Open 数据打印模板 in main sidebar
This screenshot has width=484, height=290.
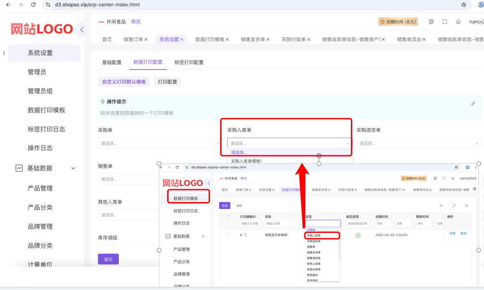(x=47, y=110)
